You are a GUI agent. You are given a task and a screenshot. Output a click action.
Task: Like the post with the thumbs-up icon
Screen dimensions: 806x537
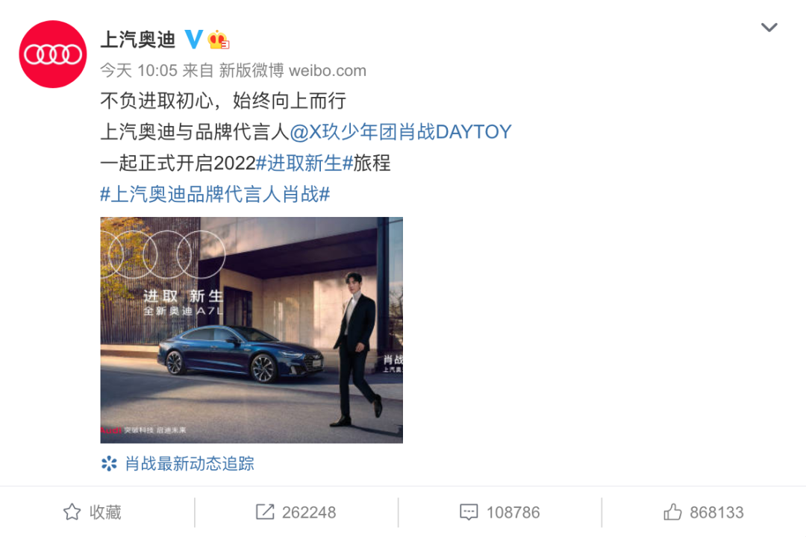(x=672, y=512)
